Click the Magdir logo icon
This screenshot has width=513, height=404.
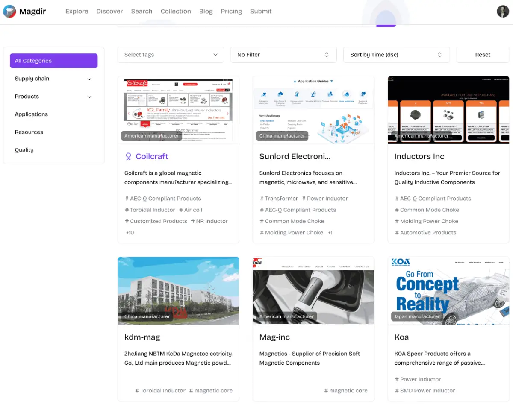(9, 12)
